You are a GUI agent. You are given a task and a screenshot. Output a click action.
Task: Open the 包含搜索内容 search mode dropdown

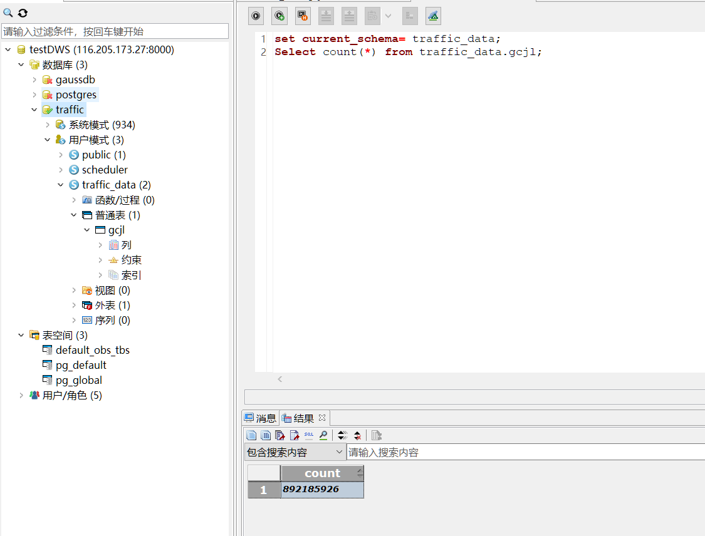295,452
